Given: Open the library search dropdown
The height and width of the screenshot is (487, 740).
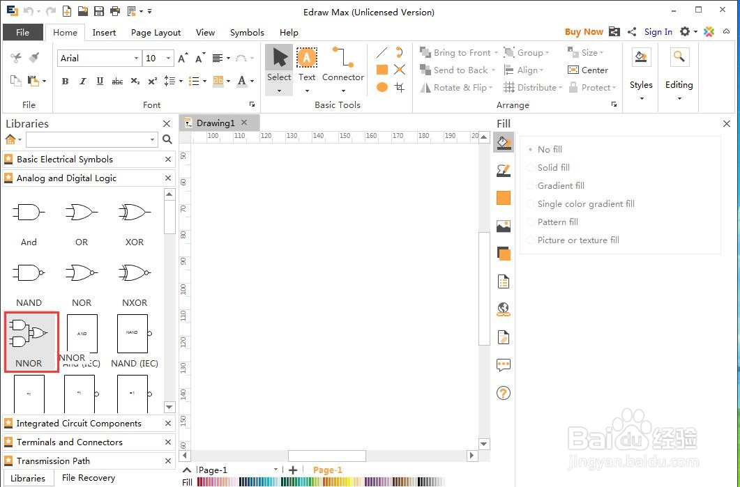Looking at the screenshot, I should pyautogui.click(x=152, y=139).
